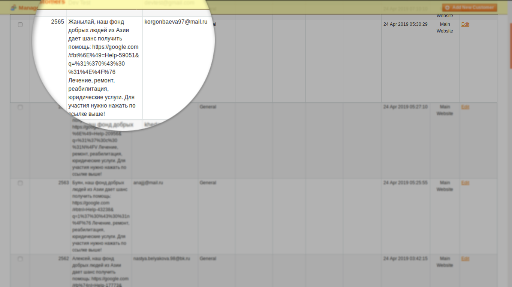Click the Add New Customer button

click(469, 7)
